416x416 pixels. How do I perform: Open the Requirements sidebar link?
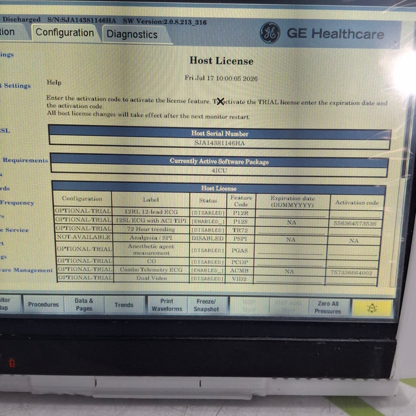tap(25, 160)
